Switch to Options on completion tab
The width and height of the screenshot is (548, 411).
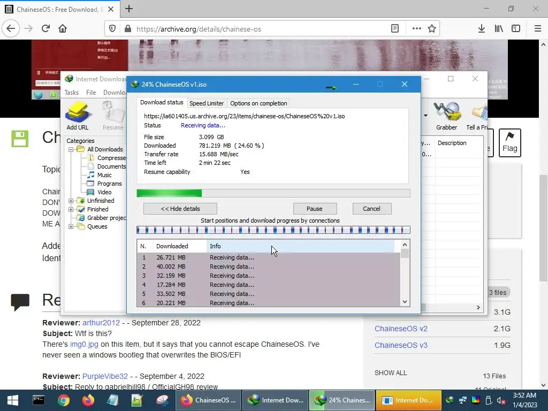pos(258,103)
